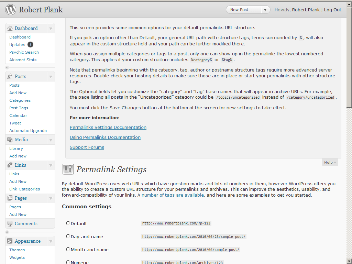Choose Day and name permalink structure
Image resolution: width=352 pixels, height=264 pixels.
click(x=68, y=236)
